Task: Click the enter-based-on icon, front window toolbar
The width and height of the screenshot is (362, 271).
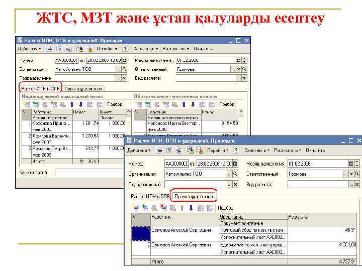Action: (191, 151)
